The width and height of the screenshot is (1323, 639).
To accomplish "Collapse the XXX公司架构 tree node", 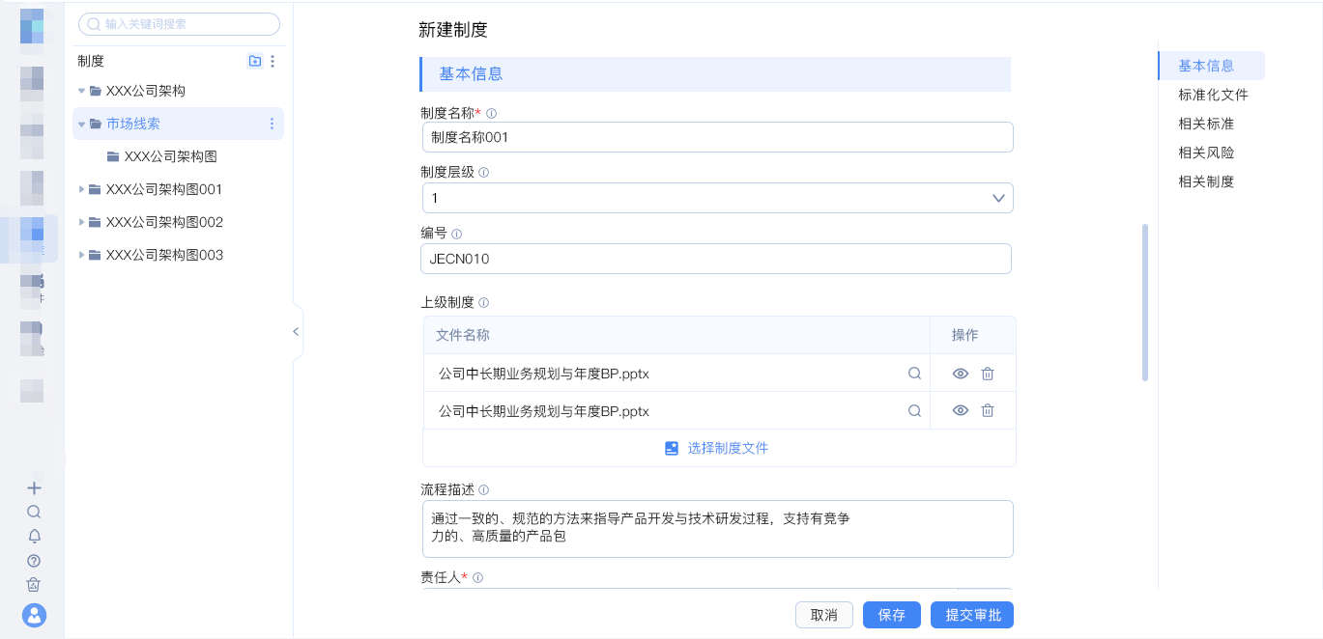I will click(x=82, y=91).
